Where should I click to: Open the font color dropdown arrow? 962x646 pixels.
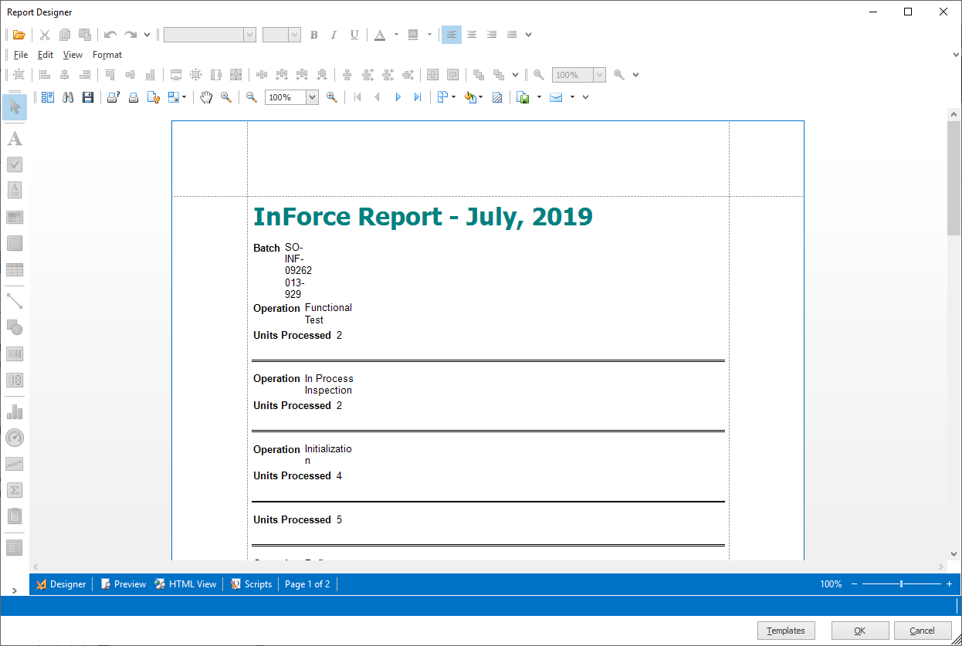(x=395, y=34)
